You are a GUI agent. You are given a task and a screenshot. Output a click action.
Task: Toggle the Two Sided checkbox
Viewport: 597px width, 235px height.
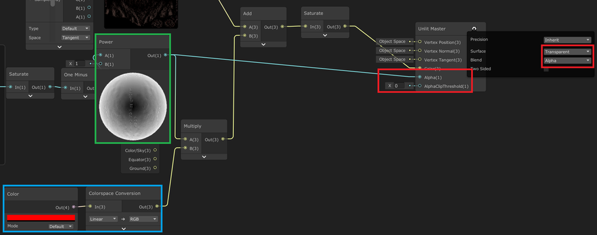(x=546, y=69)
